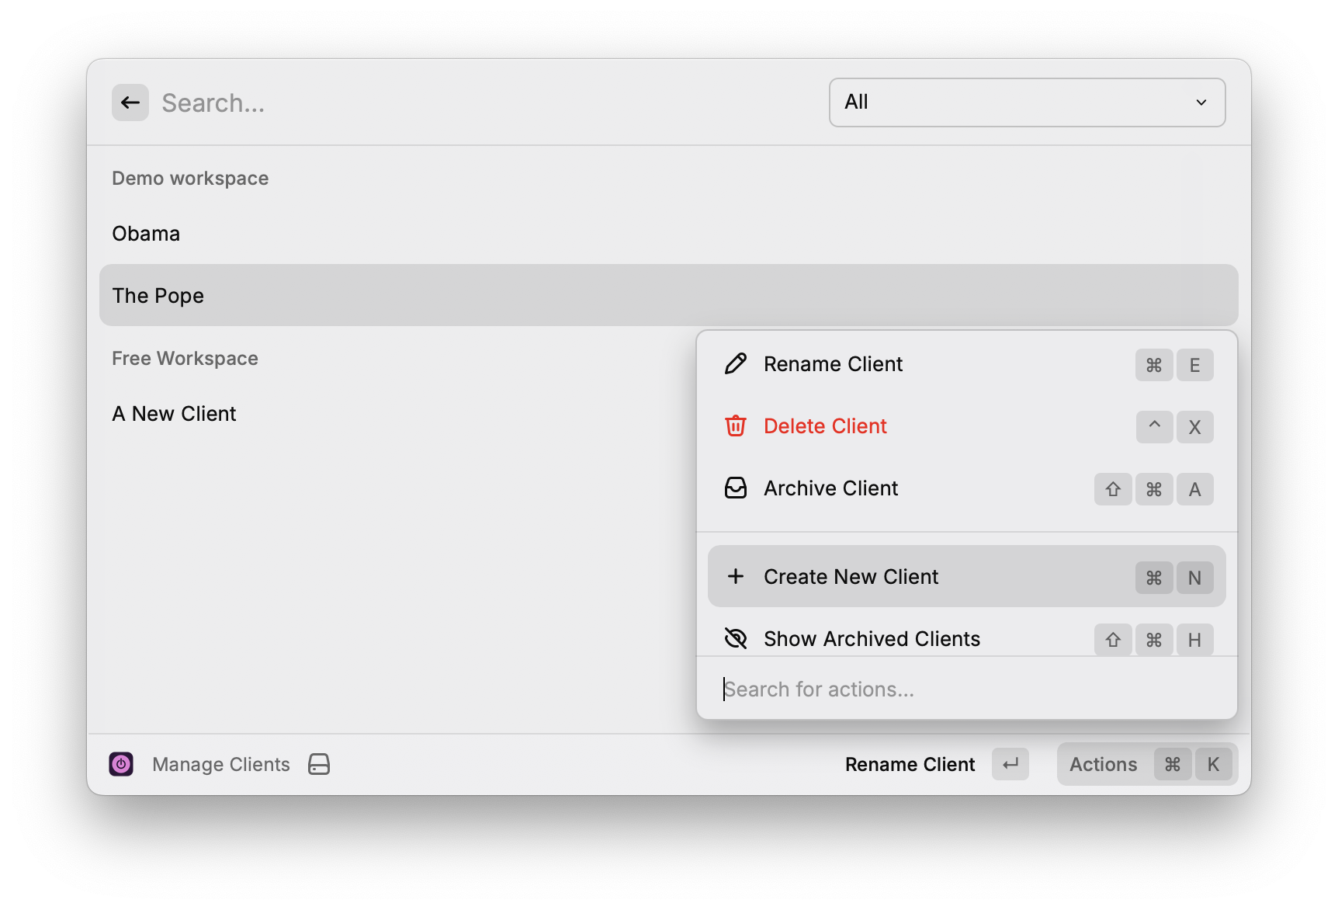The width and height of the screenshot is (1338, 910).
Task: Select The Pope client row
Action: pos(669,295)
